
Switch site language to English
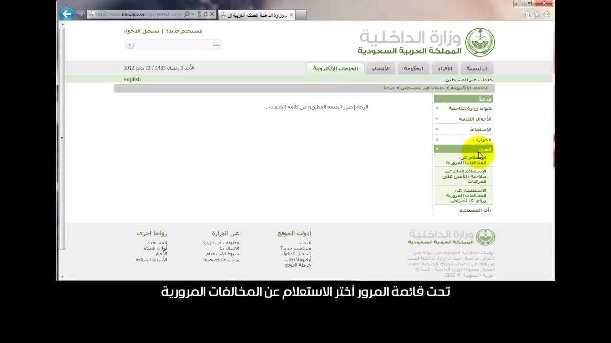pos(132,80)
